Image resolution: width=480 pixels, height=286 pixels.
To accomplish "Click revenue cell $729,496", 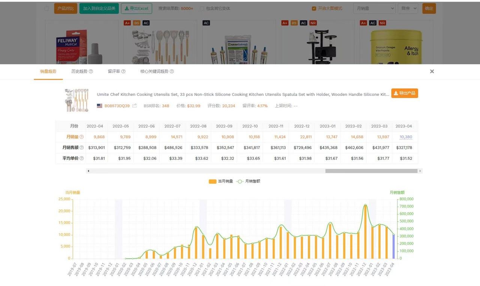I will point(302,147).
